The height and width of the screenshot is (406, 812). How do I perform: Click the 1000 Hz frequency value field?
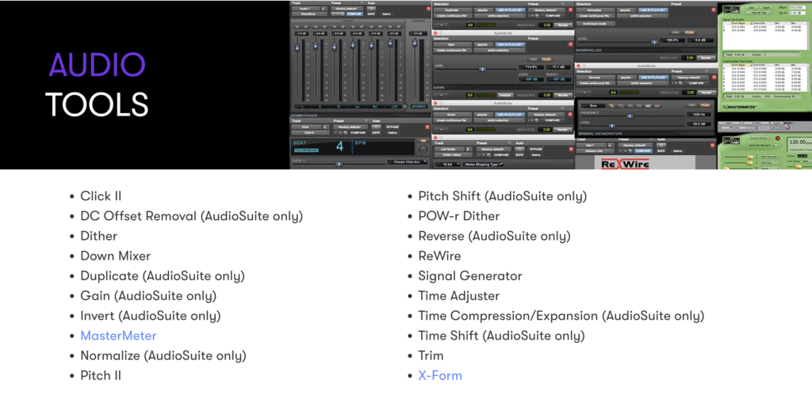[699, 114]
